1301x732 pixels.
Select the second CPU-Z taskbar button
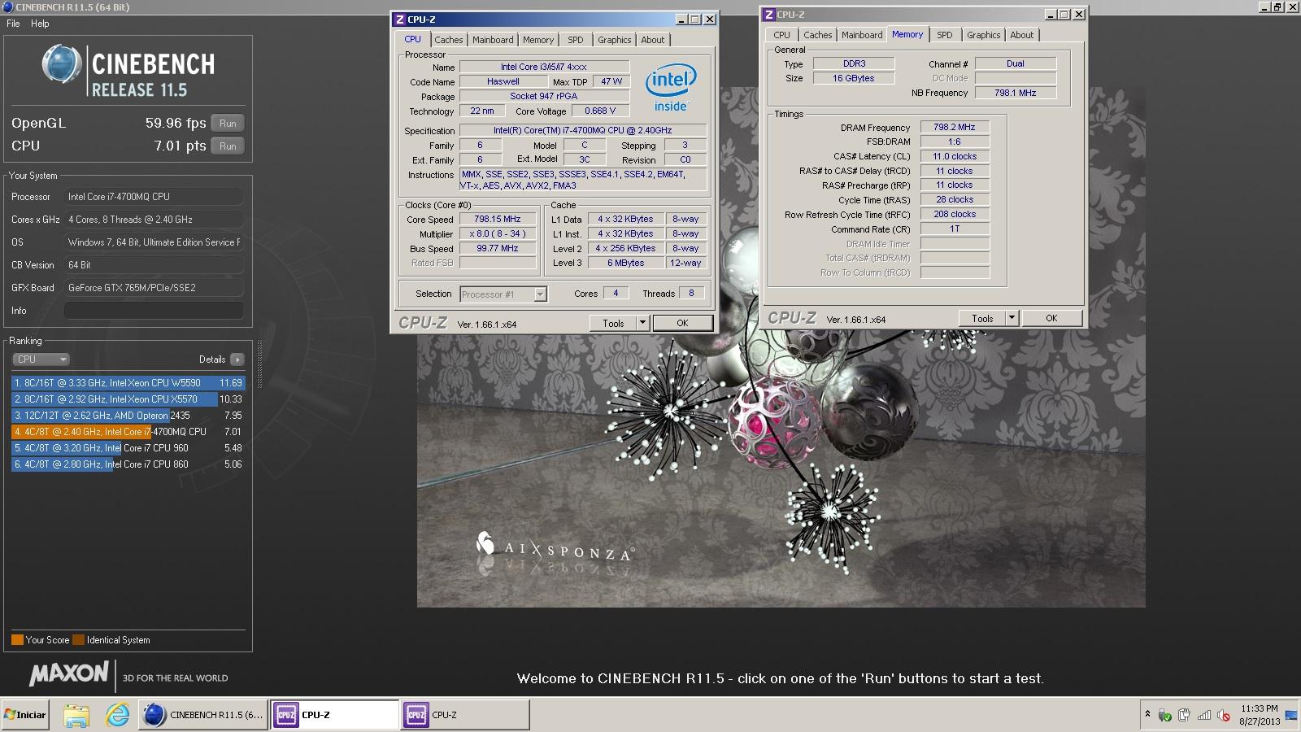(x=464, y=715)
